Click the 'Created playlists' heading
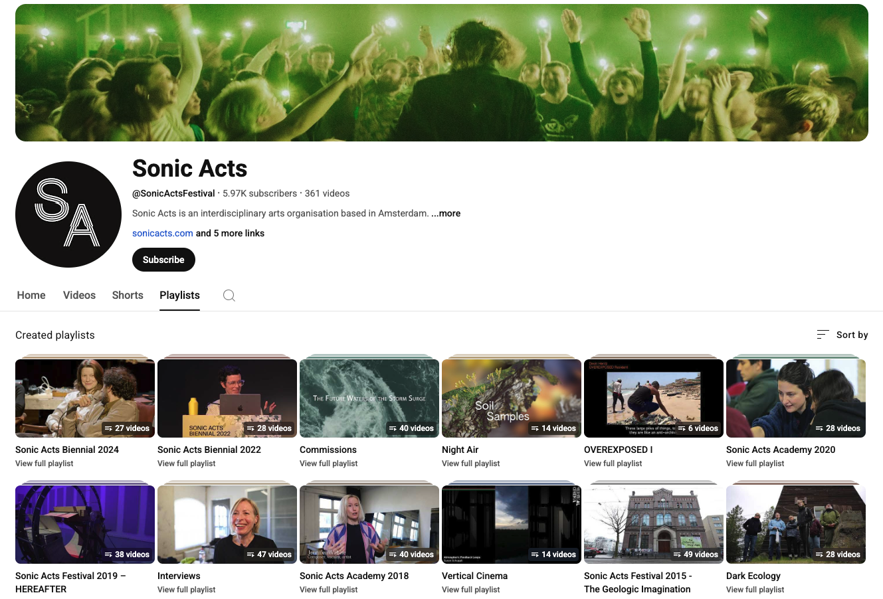Image resolution: width=883 pixels, height=599 pixels. (55, 335)
